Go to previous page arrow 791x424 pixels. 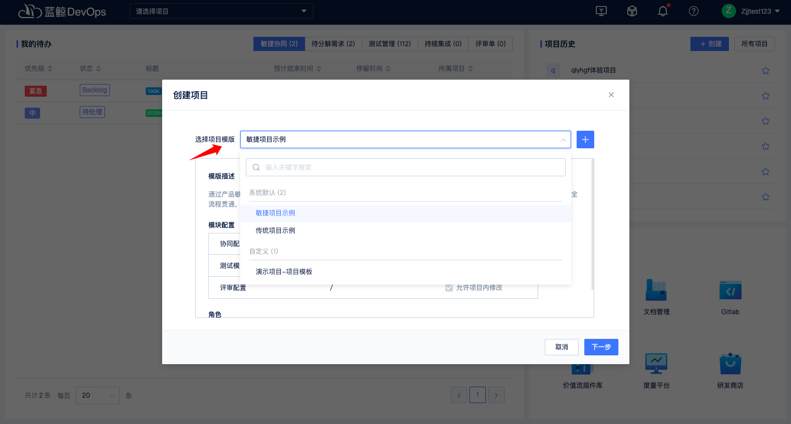pos(459,395)
